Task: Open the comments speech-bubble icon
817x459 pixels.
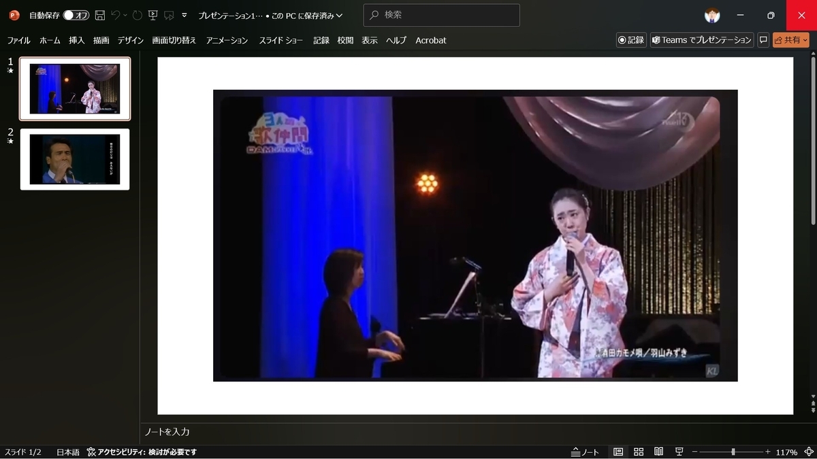Action: coord(763,40)
